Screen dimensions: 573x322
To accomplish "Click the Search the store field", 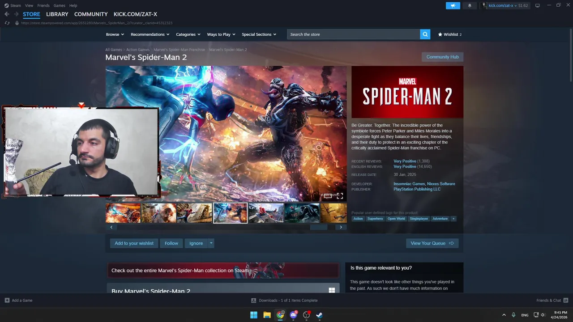I will [354, 34].
